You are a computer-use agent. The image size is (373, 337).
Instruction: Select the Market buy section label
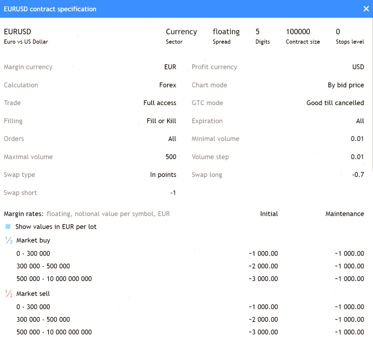click(33, 240)
